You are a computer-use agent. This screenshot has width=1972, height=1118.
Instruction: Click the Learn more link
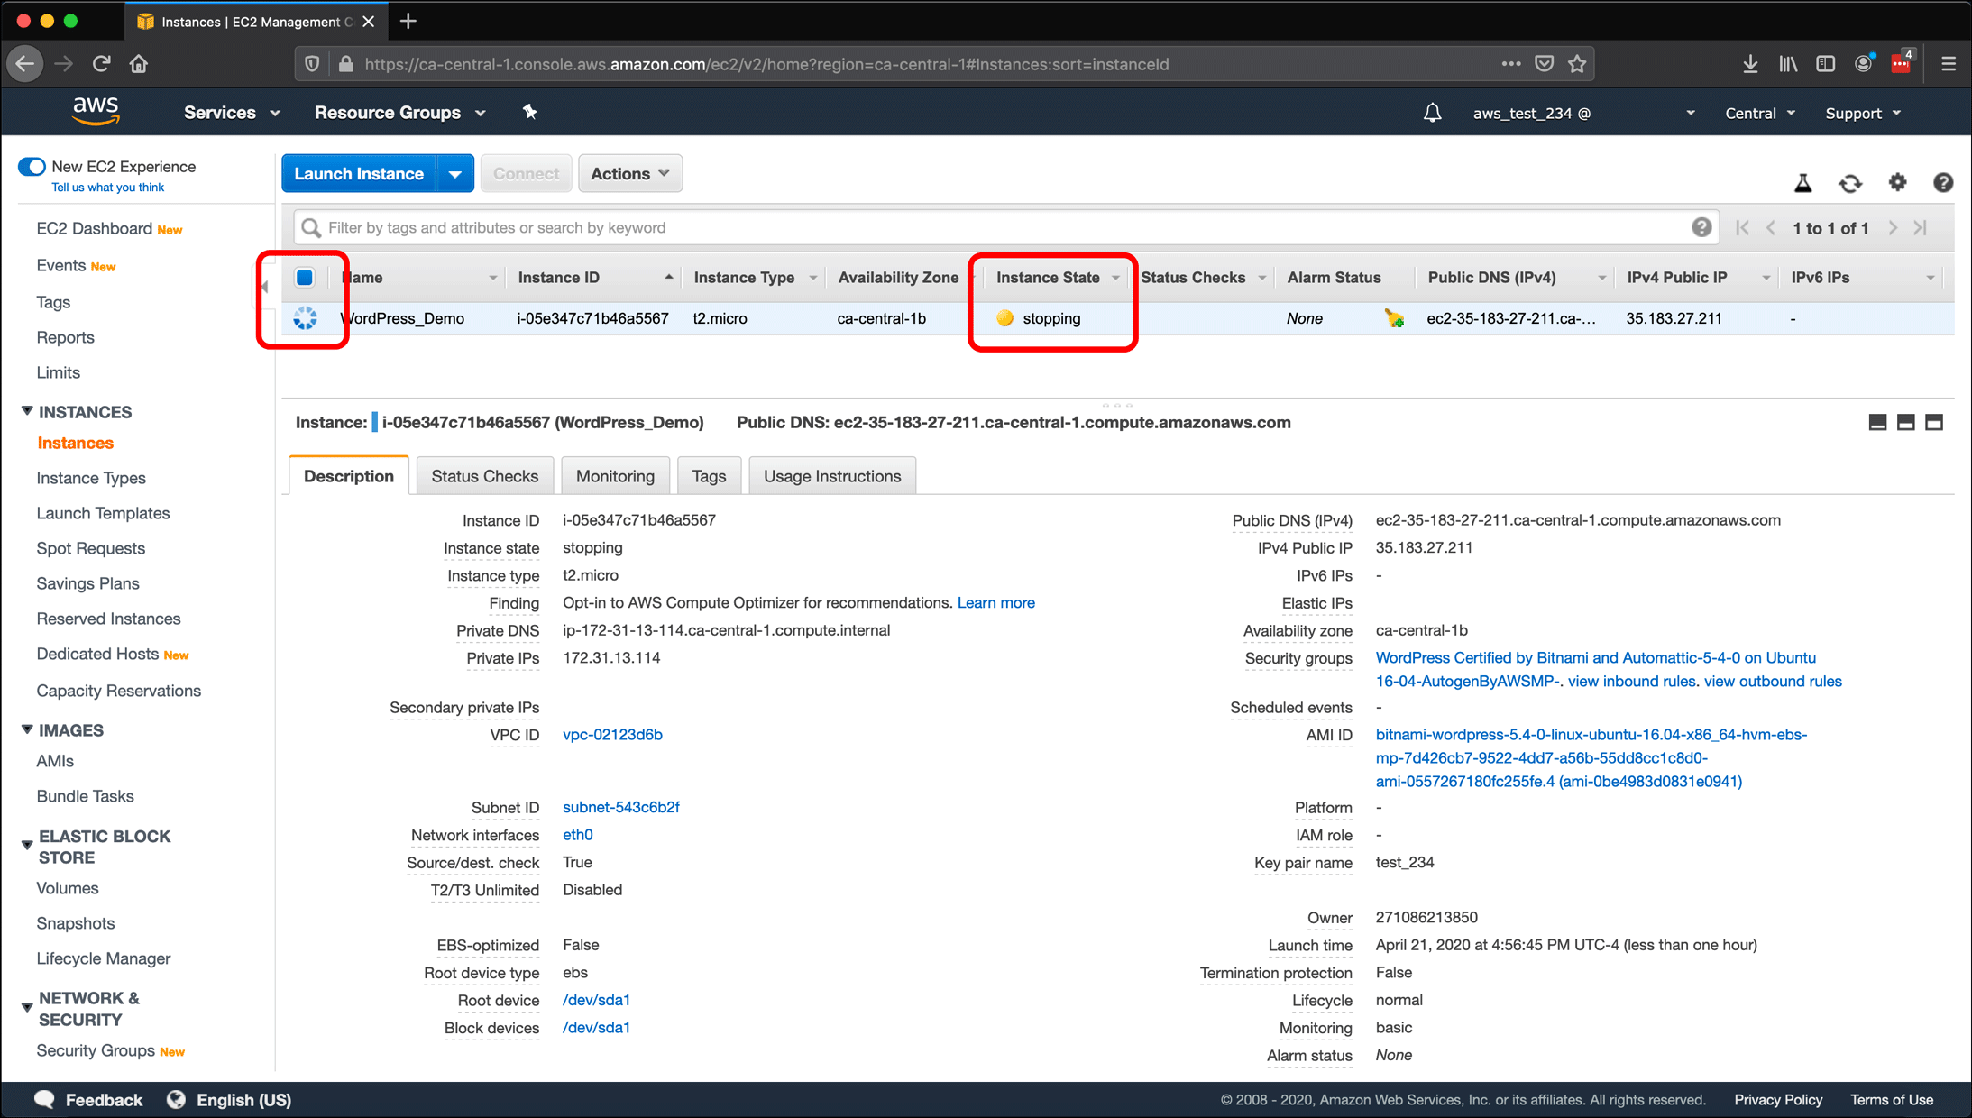pos(995,602)
